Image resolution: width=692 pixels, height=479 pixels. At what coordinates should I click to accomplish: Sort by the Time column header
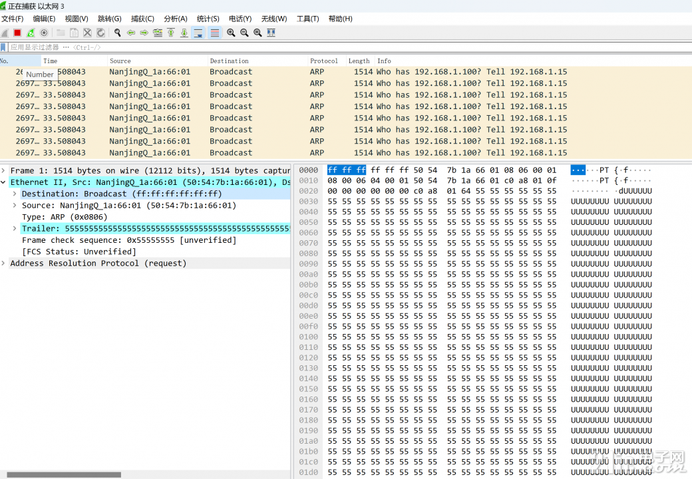click(x=74, y=61)
